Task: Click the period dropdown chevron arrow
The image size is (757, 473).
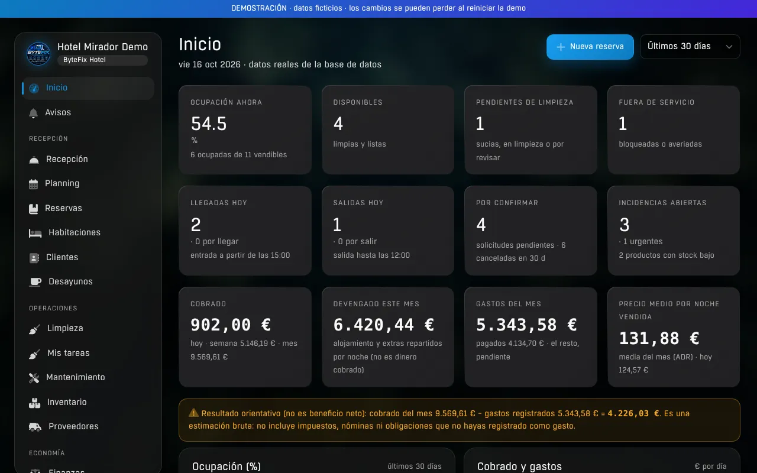Action: [x=729, y=47]
